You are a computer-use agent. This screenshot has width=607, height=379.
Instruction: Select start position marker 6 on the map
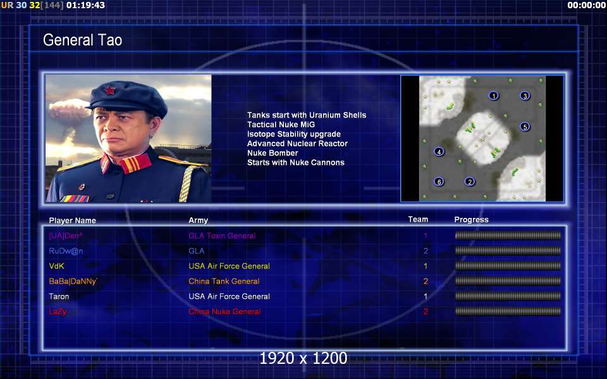pyautogui.click(x=439, y=181)
